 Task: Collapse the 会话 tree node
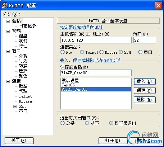coord(8,21)
